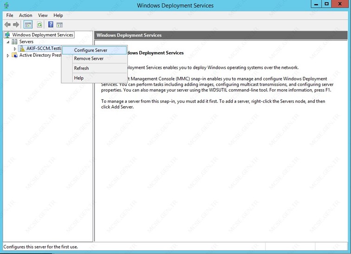Click the AKIF-SCCM server warning icon
351x254 pixels.
22,48
